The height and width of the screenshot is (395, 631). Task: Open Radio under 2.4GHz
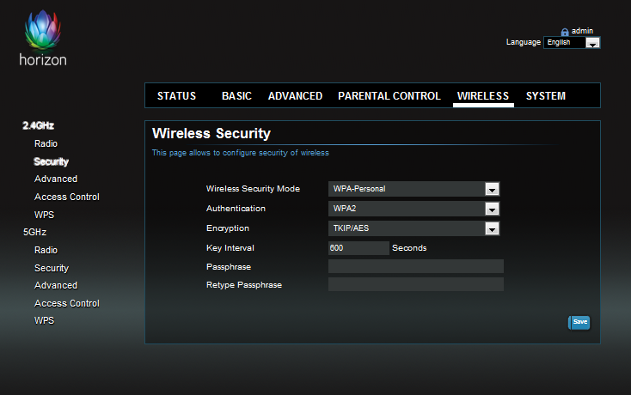[46, 144]
